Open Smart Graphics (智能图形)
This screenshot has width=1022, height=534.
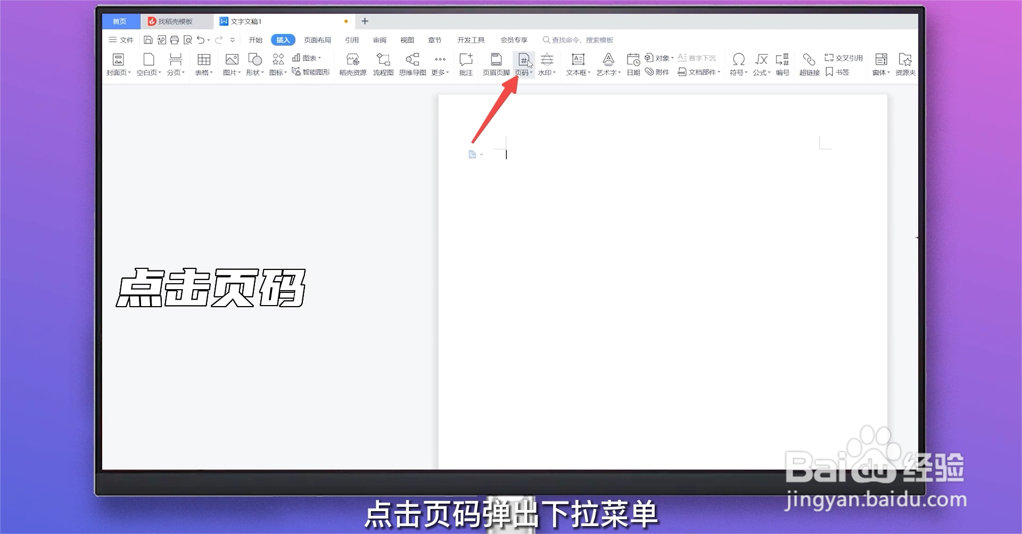[x=311, y=72]
